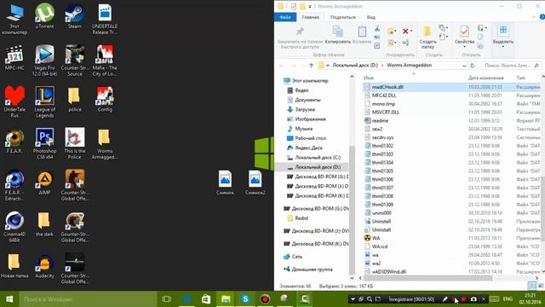Select the AIMP desktop shortcut
The height and width of the screenshot is (307, 545).
(x=44, y=182)
